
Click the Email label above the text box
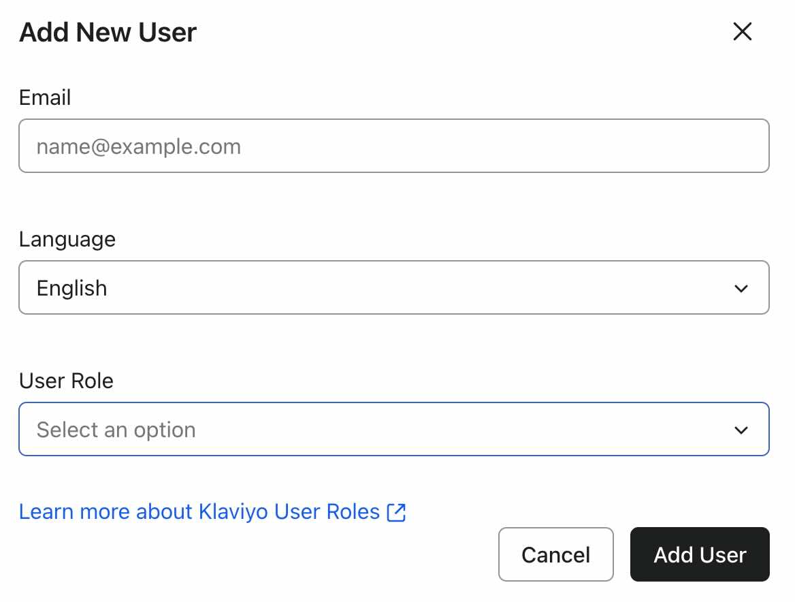45,97
